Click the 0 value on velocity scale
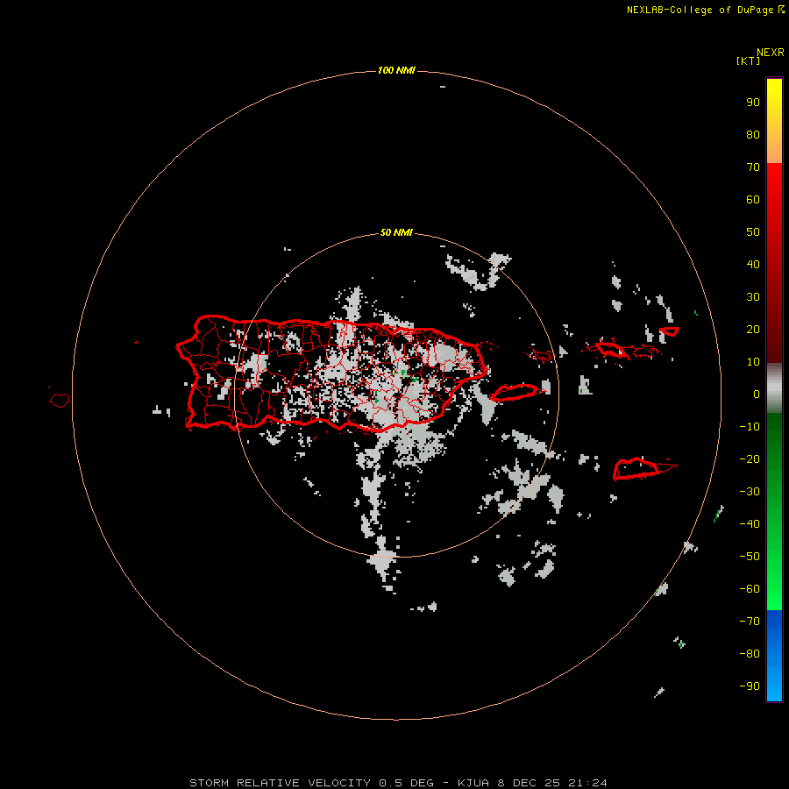 (757, 394)
